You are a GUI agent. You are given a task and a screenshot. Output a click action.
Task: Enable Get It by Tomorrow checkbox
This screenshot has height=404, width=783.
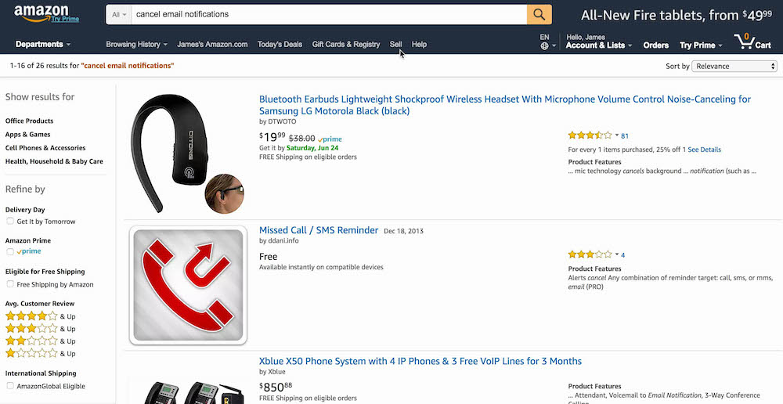pyautogui.click(x=10, y=222)
